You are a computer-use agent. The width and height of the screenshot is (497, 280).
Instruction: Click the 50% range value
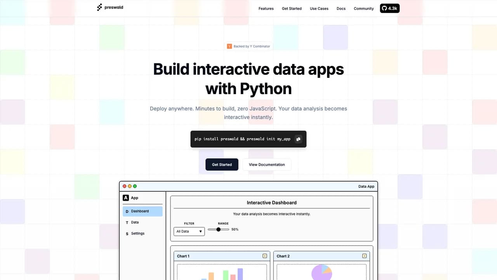pos(235,229)
